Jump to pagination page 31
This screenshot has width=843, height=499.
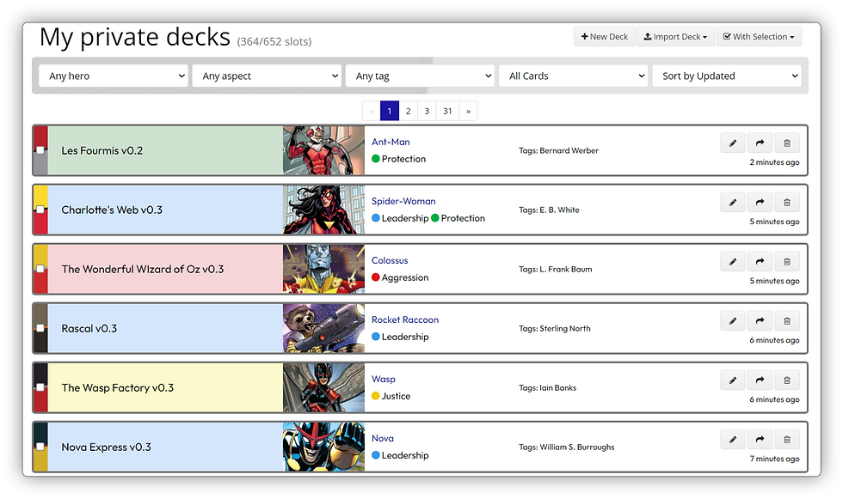click(447, 111)
